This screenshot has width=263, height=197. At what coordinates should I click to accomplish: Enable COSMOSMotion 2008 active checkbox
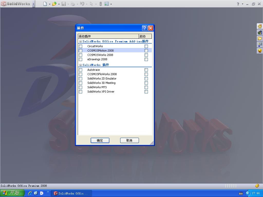coord(80,51)
